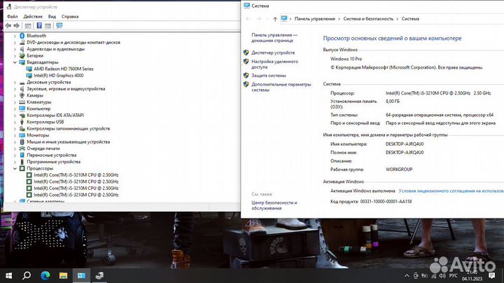Click the scan hardware monitor icon in toolbar
Viewport: 504px width, 283px height.
coord(59,26)
